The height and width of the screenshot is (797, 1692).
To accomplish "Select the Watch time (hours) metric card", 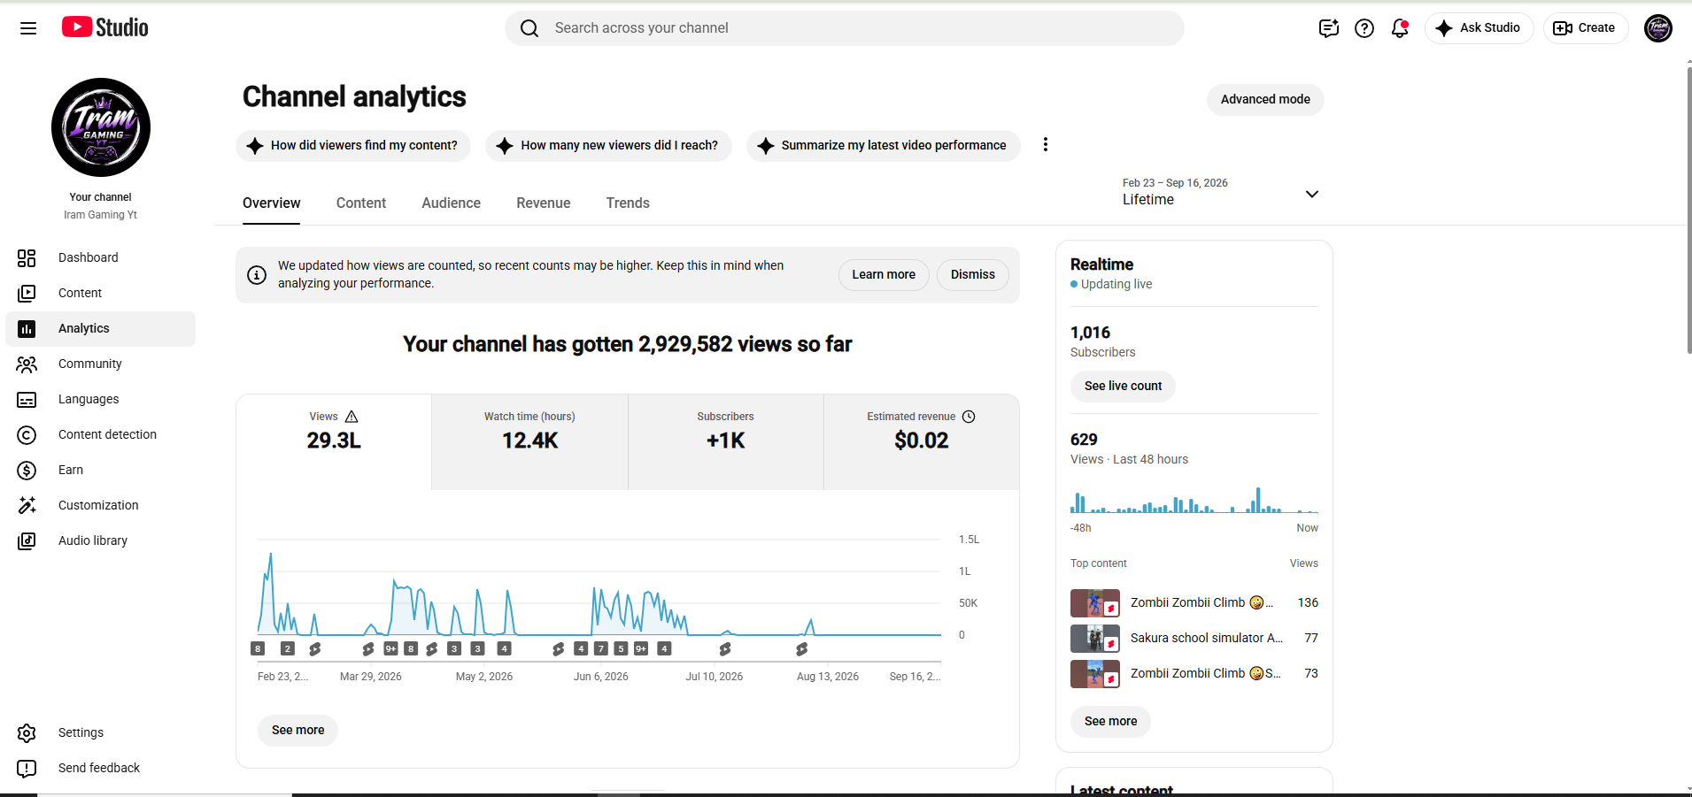I will [529, 441].
